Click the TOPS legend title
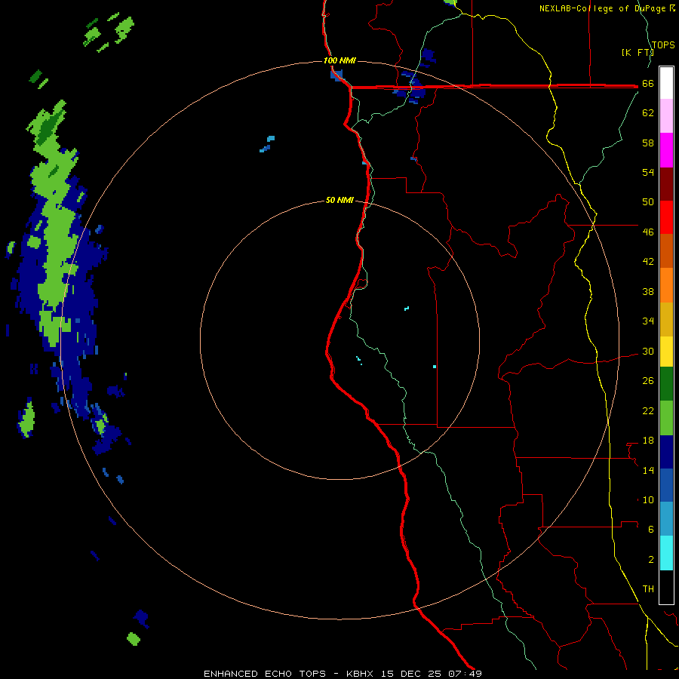 click(663, 45)
